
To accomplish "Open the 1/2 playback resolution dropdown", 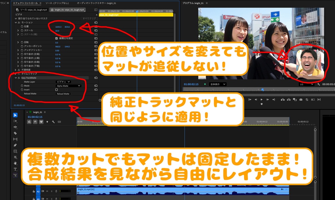I will coord(306,85).
